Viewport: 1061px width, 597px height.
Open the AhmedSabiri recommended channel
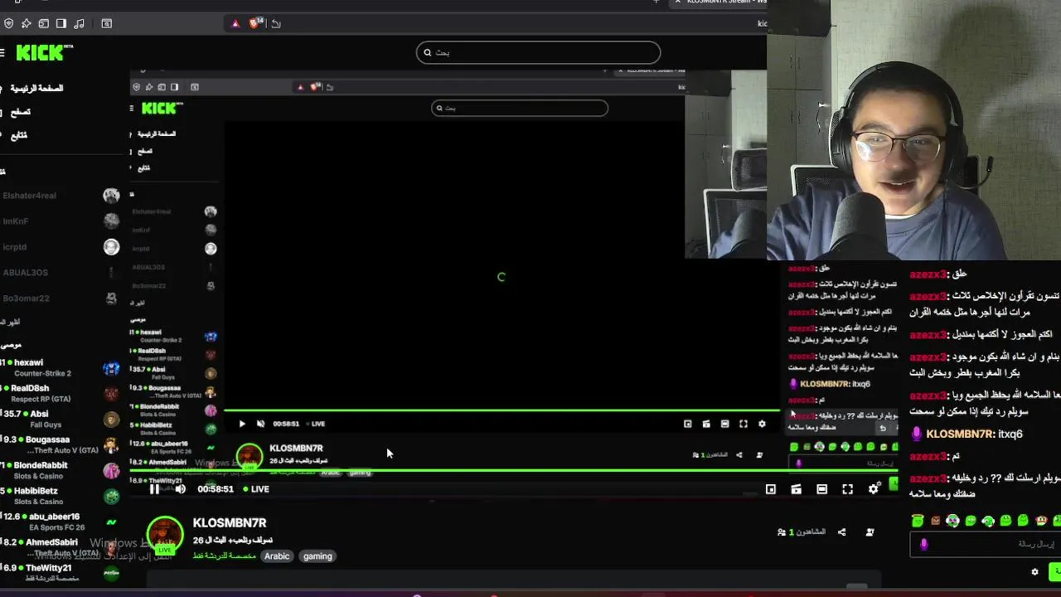(x=61, y=547)
